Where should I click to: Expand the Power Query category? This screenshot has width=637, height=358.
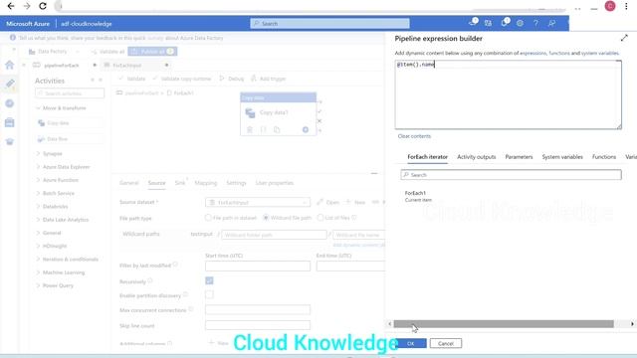pyautogui.click(x=55, y=285)
